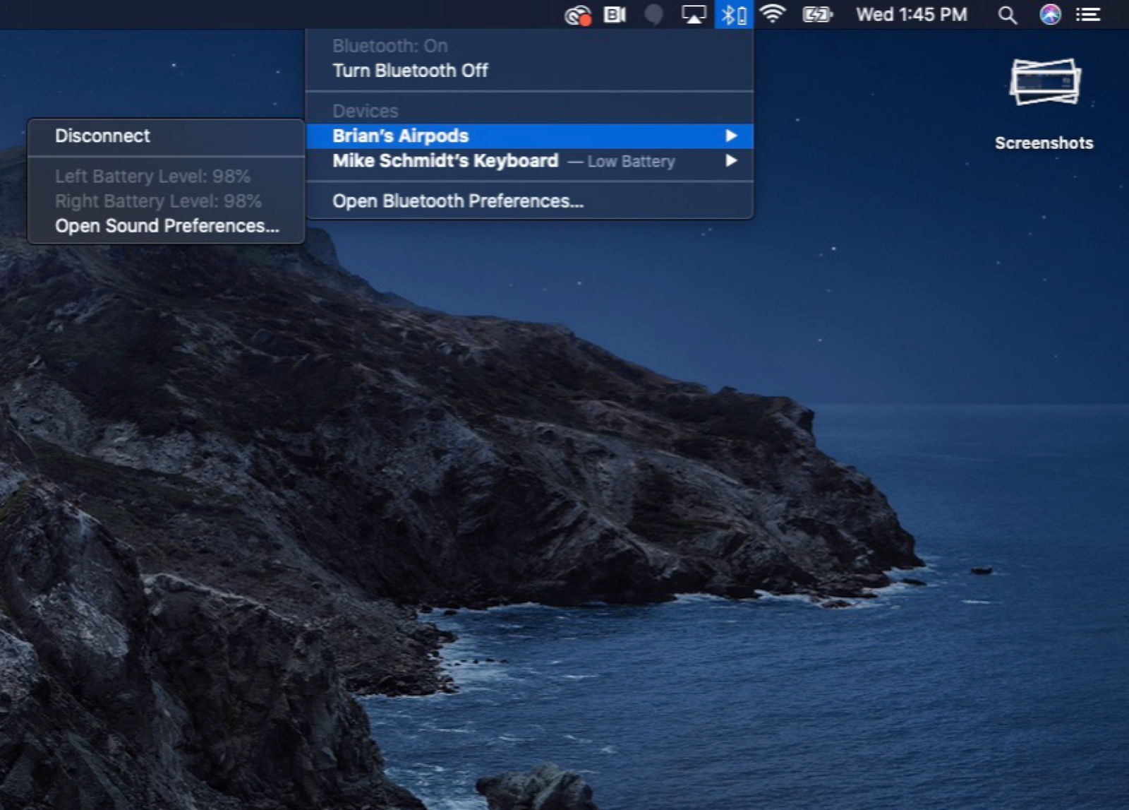Screen dimensions: 1129x810
Task: Select Brian's Airpods device entry
Action: pyautogui.click(x=529, y=136)
